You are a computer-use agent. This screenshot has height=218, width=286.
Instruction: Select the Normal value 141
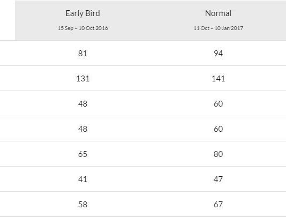218,79
